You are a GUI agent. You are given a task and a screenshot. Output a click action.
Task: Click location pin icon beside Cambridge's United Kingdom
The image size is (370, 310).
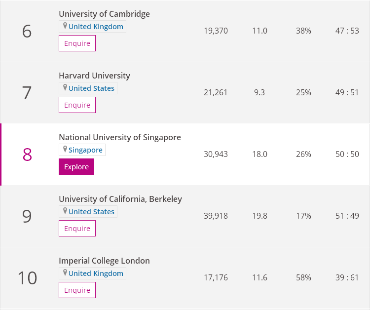(65, 26)
